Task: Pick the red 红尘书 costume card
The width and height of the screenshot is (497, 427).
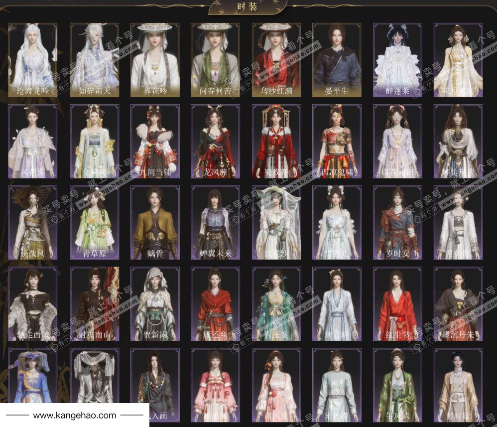Action: [397, 303]
